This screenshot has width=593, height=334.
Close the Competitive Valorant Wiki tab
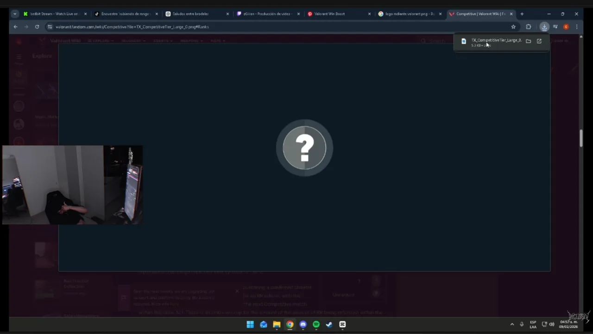pos(511,14)
